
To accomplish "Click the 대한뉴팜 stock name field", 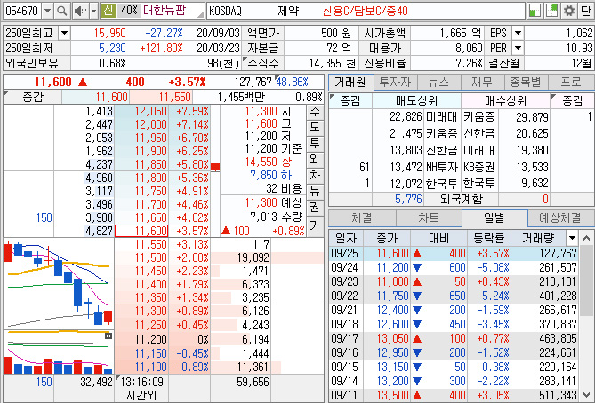I will pyautogui.click(x=173, y=11).
